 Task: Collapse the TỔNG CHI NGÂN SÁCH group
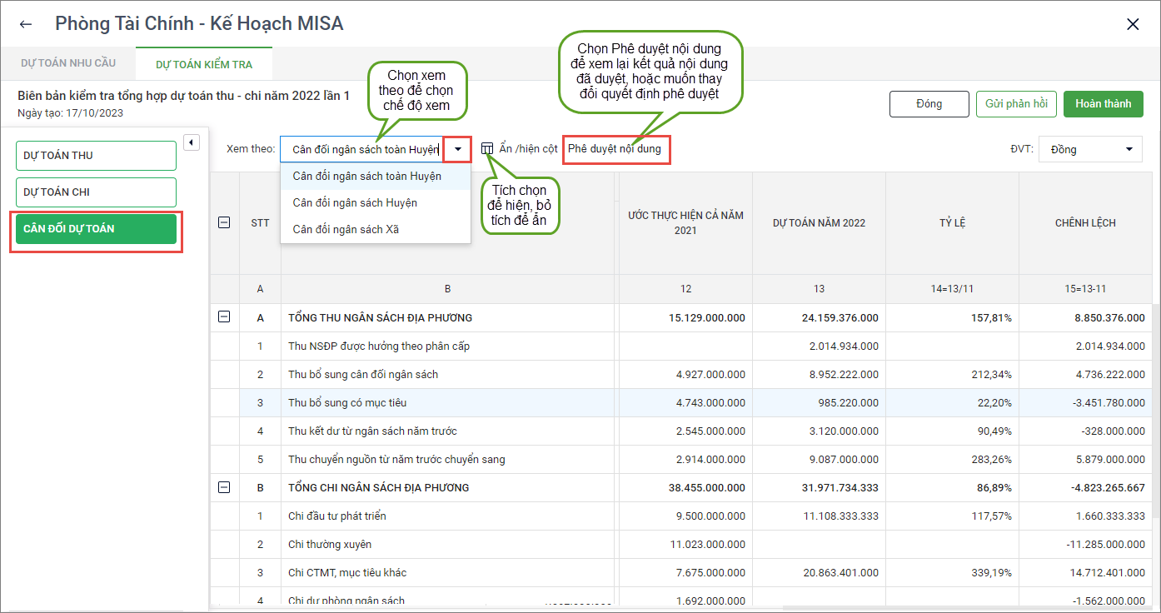224,487
